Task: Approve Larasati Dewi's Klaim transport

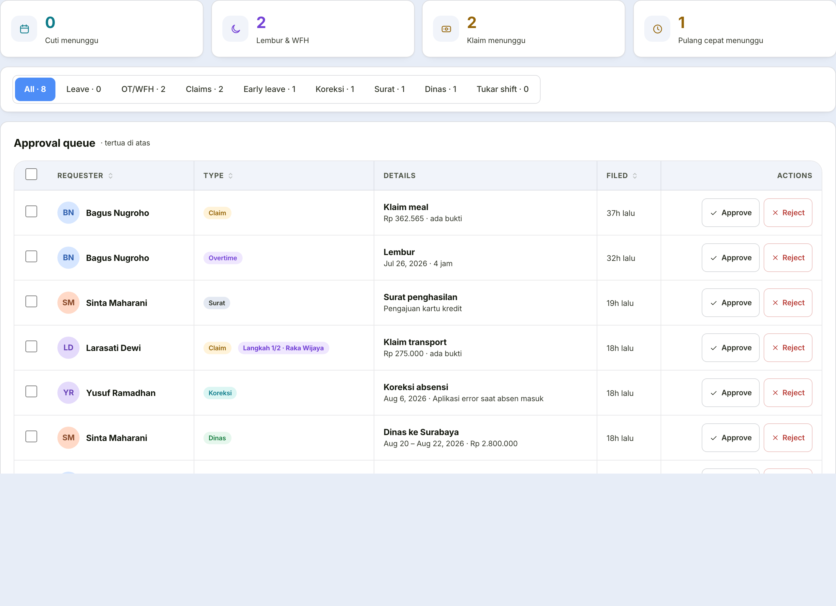Action: [730, 348]
